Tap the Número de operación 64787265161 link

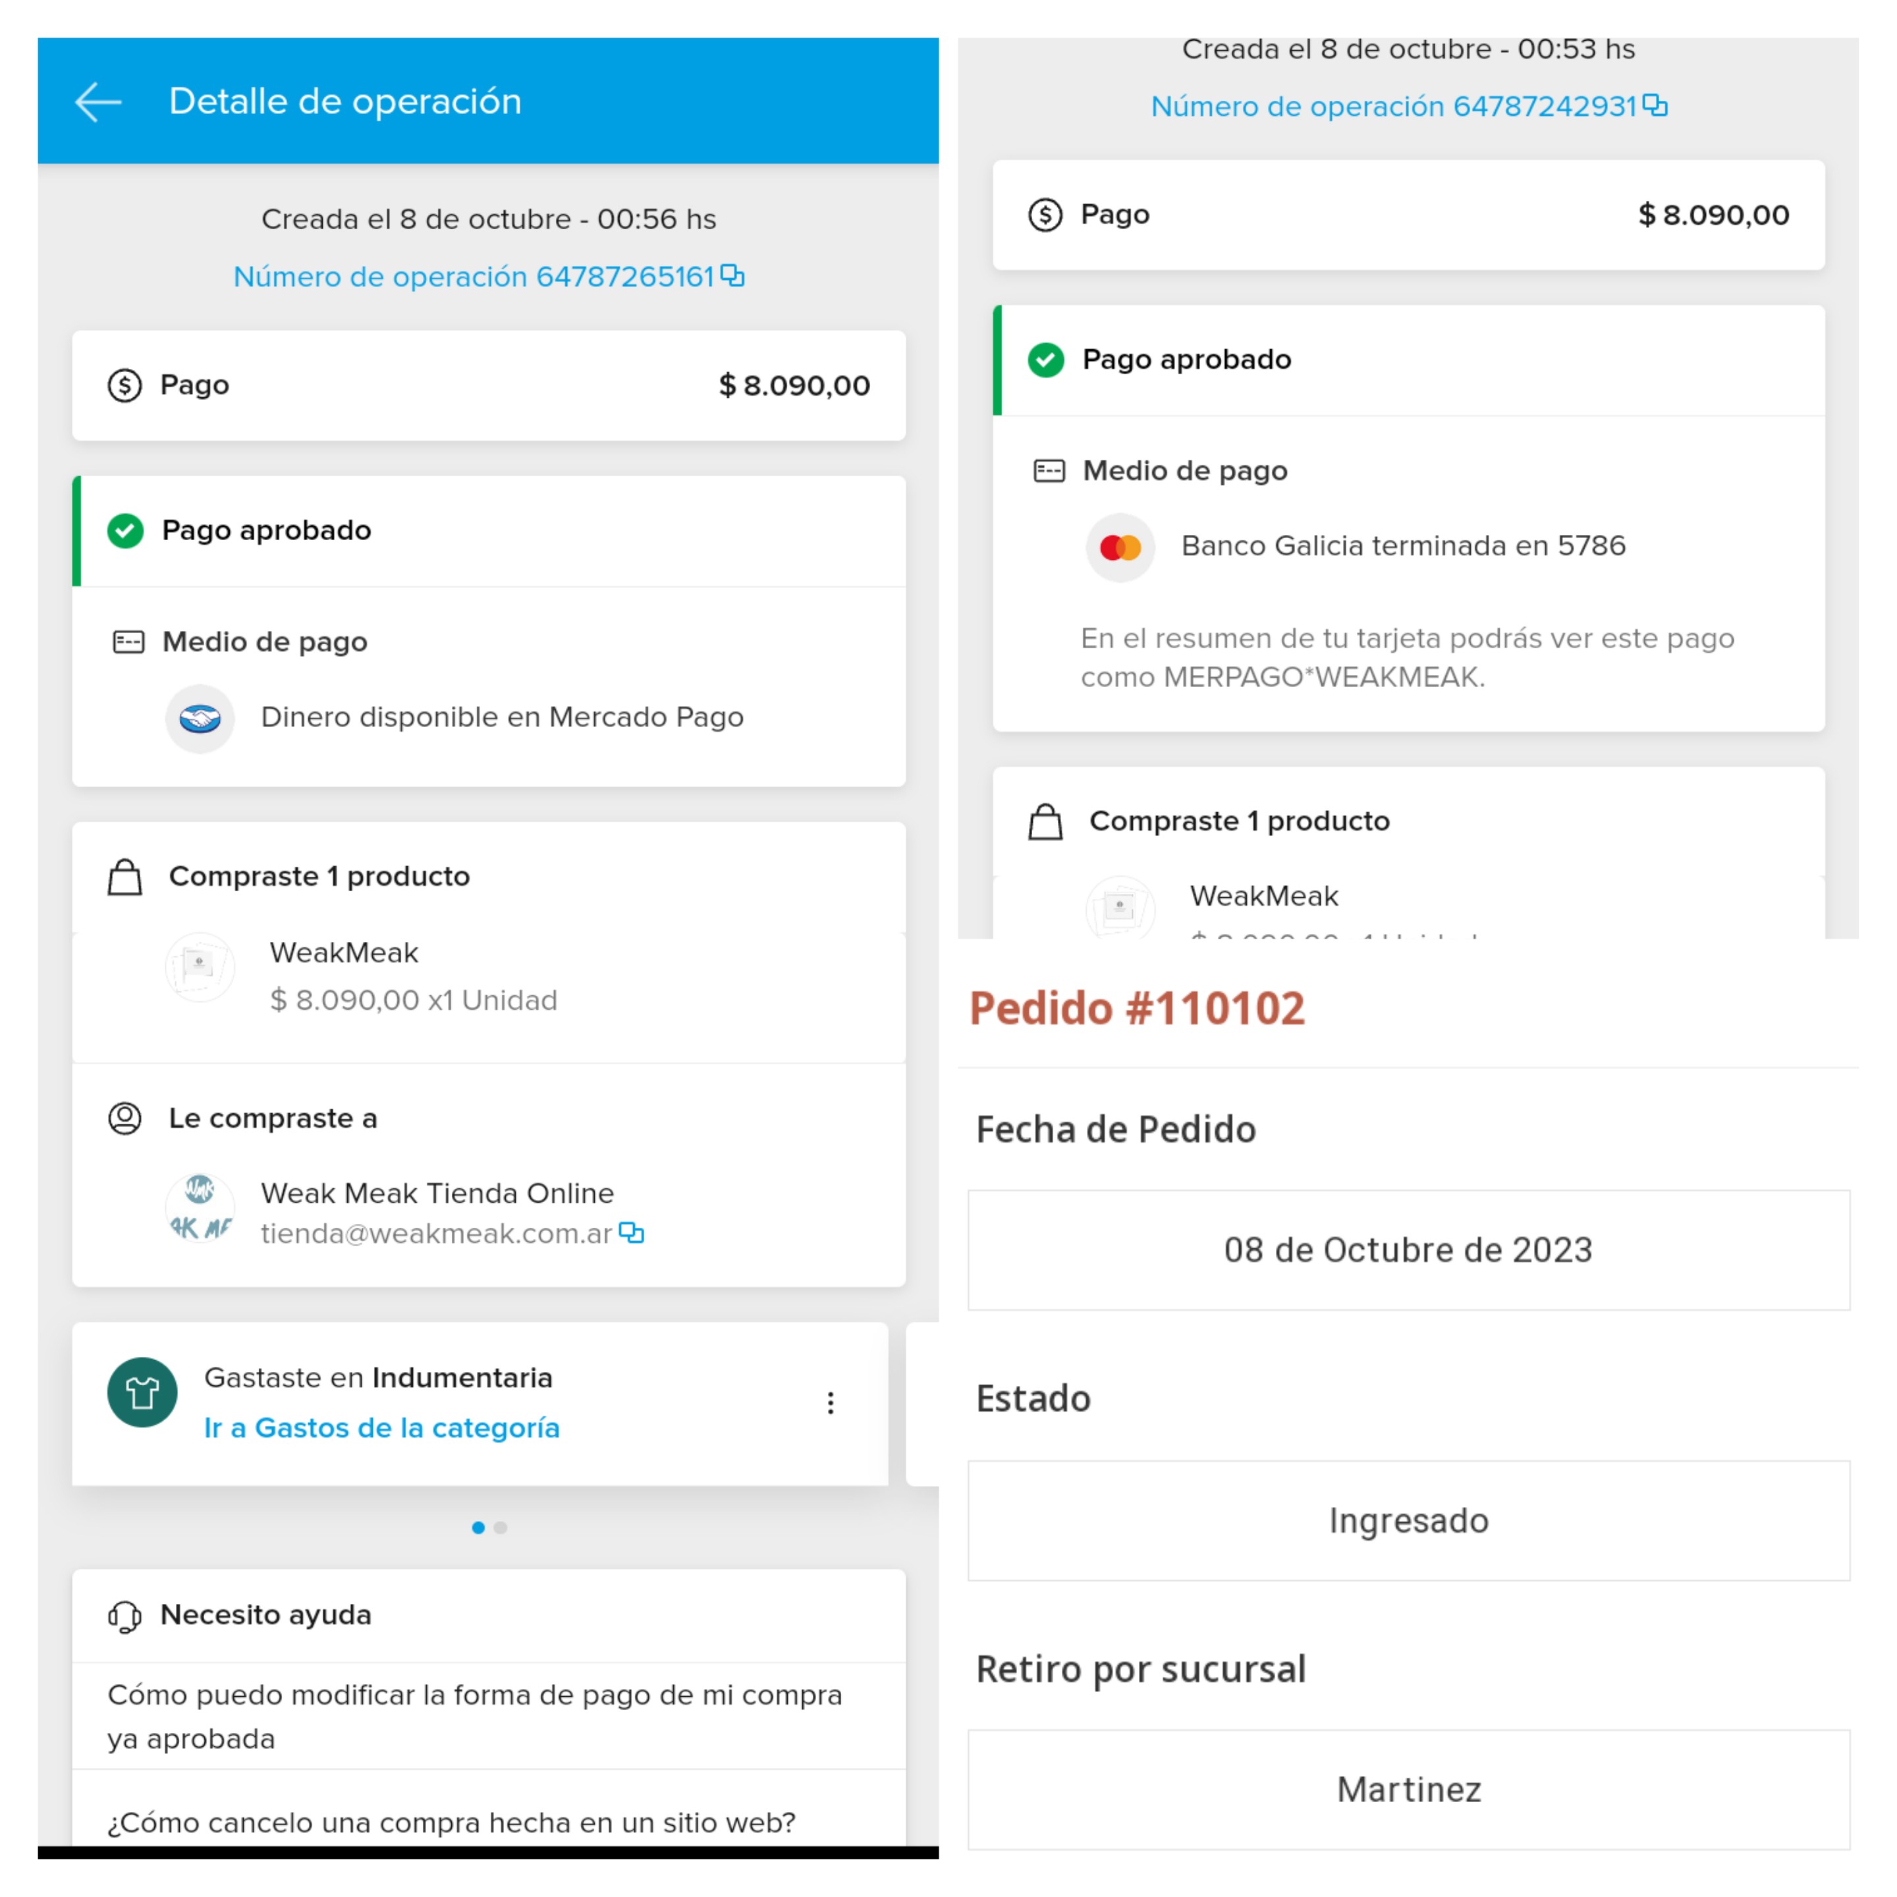[x=474, y=277]
